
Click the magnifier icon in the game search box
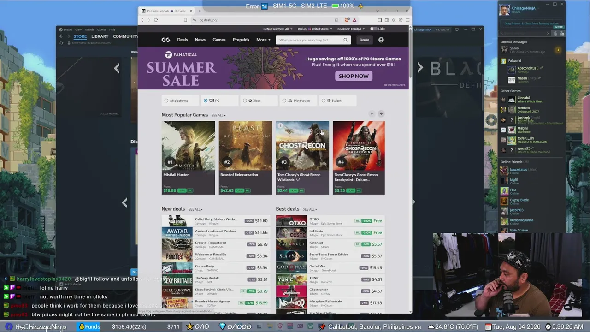(345, 40)
